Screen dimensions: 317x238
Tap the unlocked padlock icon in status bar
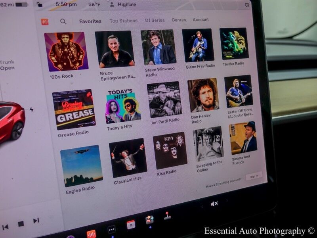click(x=39, y=4)
